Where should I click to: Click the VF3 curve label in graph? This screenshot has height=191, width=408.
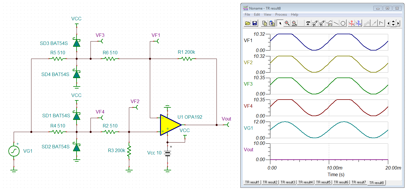[248, 84]
